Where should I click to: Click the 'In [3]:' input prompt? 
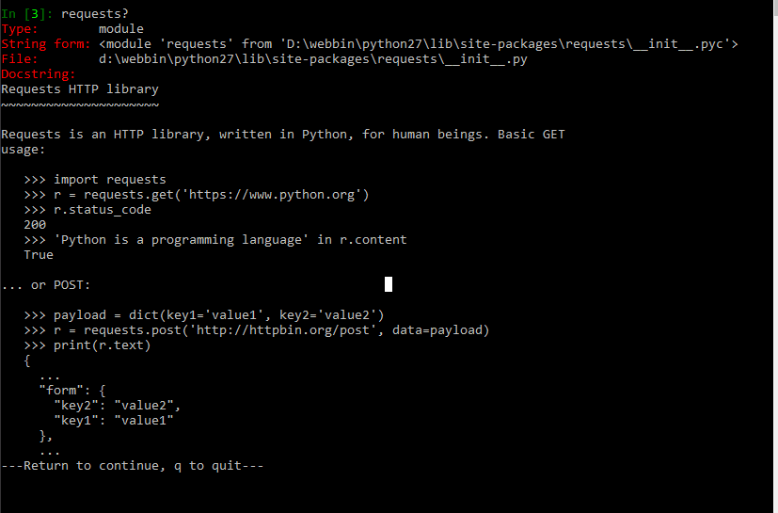[26, 14]
